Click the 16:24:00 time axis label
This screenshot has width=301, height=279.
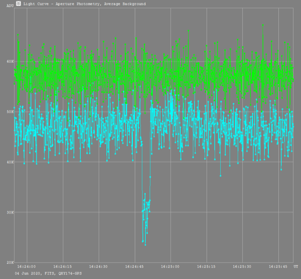point(27,267)
